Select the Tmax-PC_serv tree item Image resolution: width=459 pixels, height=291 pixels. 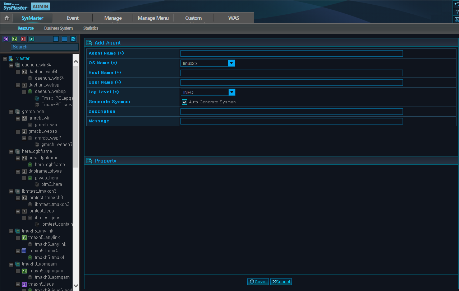(x=57, y=105)
